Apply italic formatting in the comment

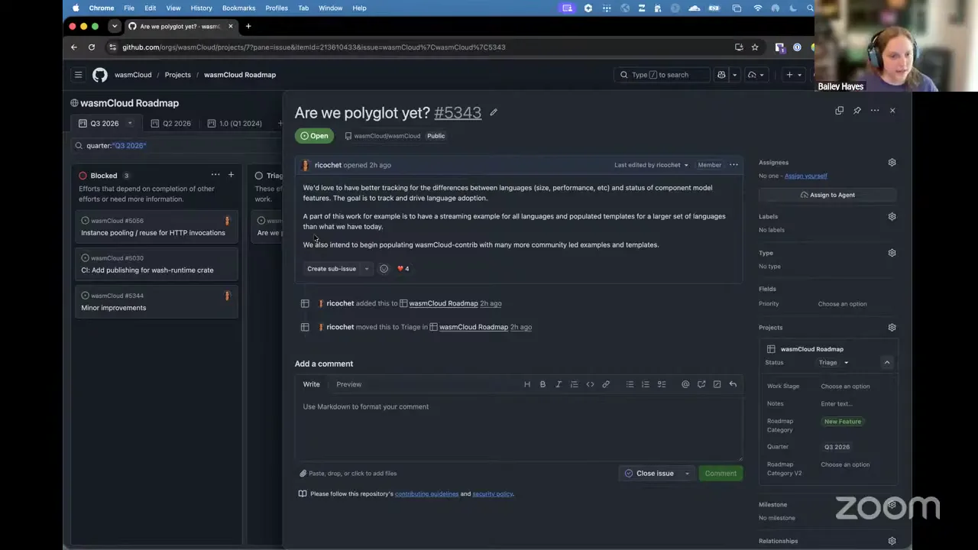click(x=559, y=384)
